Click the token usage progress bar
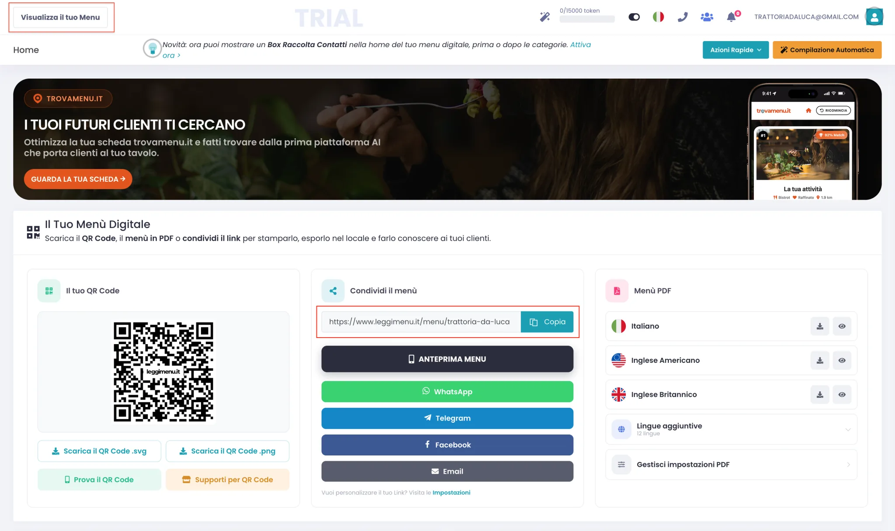 [587, 19]
